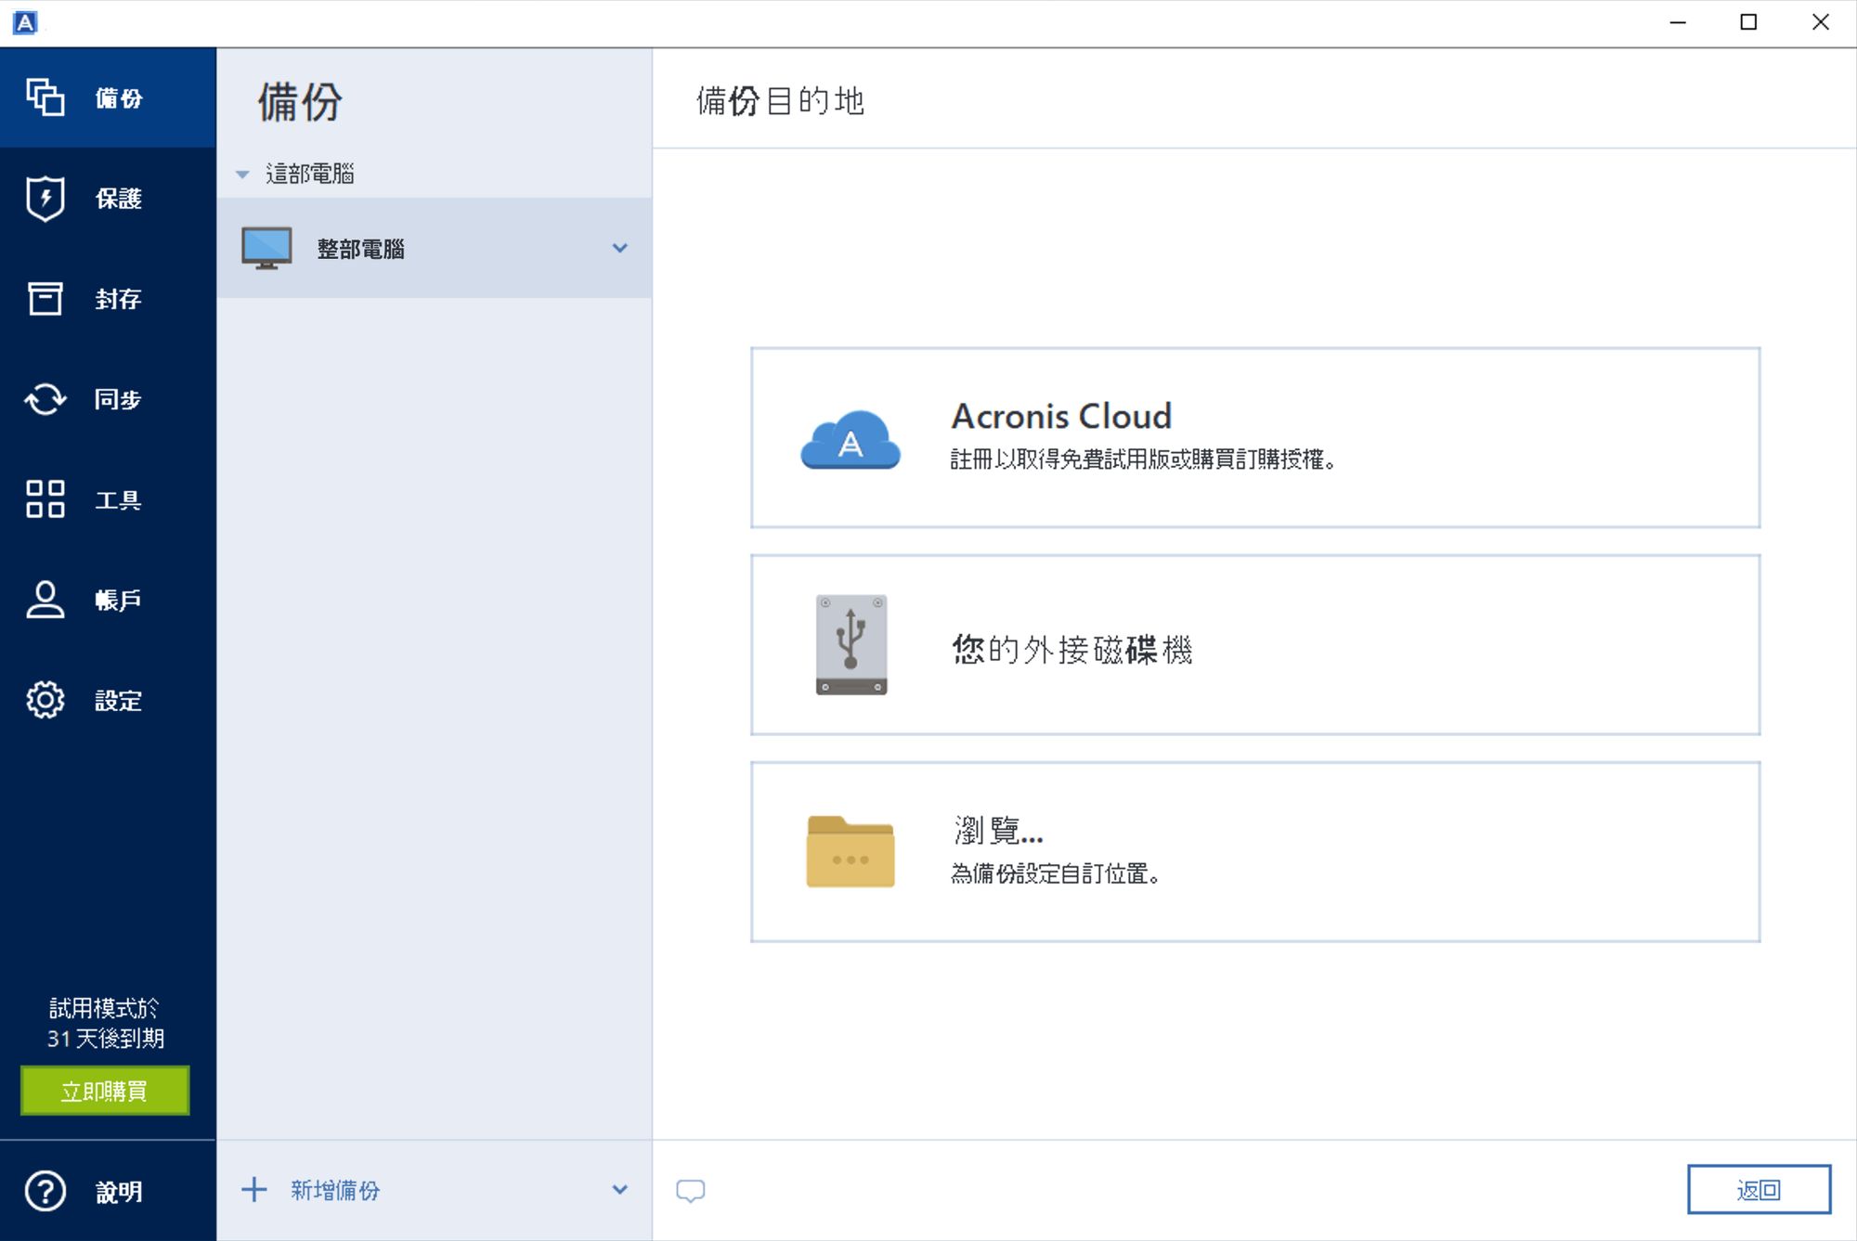Choose Acronis Cloud as backup destination

pos(1255,438)
